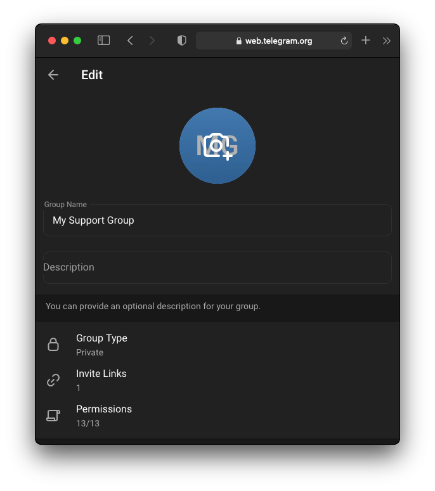Screen dimensions: 435x491
Task: Minimize the Safari window
Action: [65, 41]
